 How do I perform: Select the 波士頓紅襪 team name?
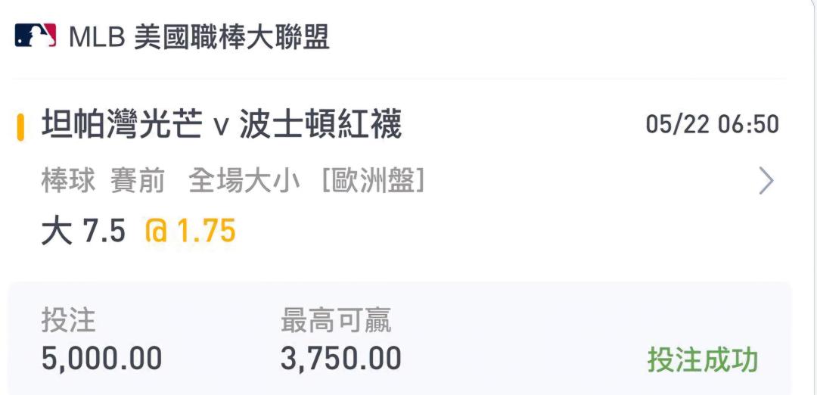pos(320,125)
